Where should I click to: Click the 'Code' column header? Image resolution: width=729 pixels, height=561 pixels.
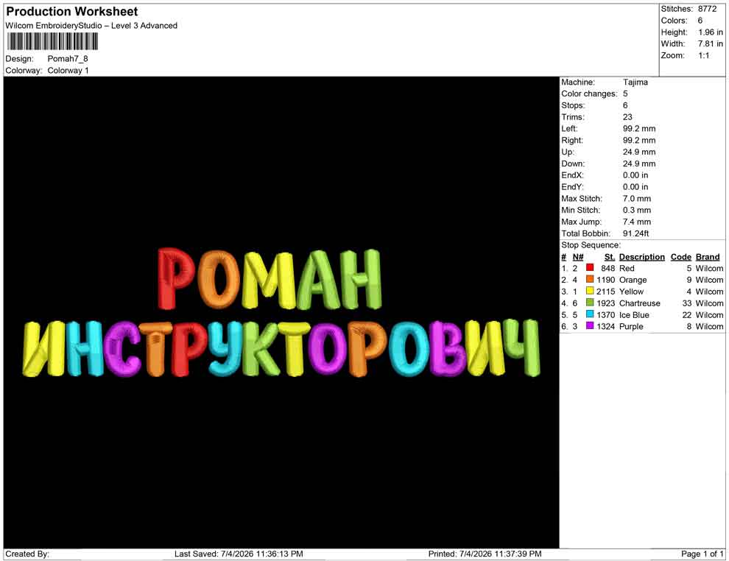pos(680,256)
